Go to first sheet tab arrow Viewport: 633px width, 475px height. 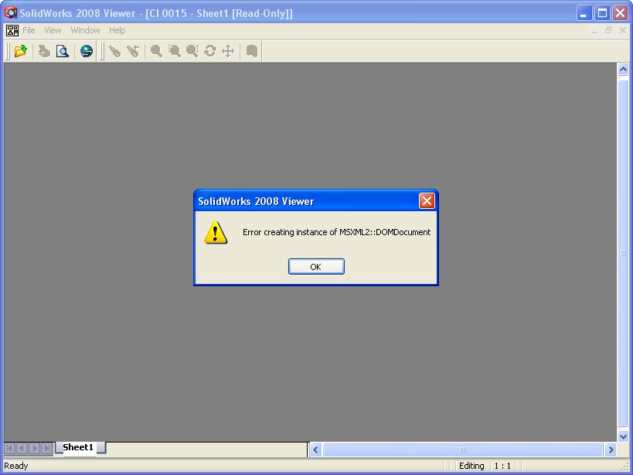10,449
